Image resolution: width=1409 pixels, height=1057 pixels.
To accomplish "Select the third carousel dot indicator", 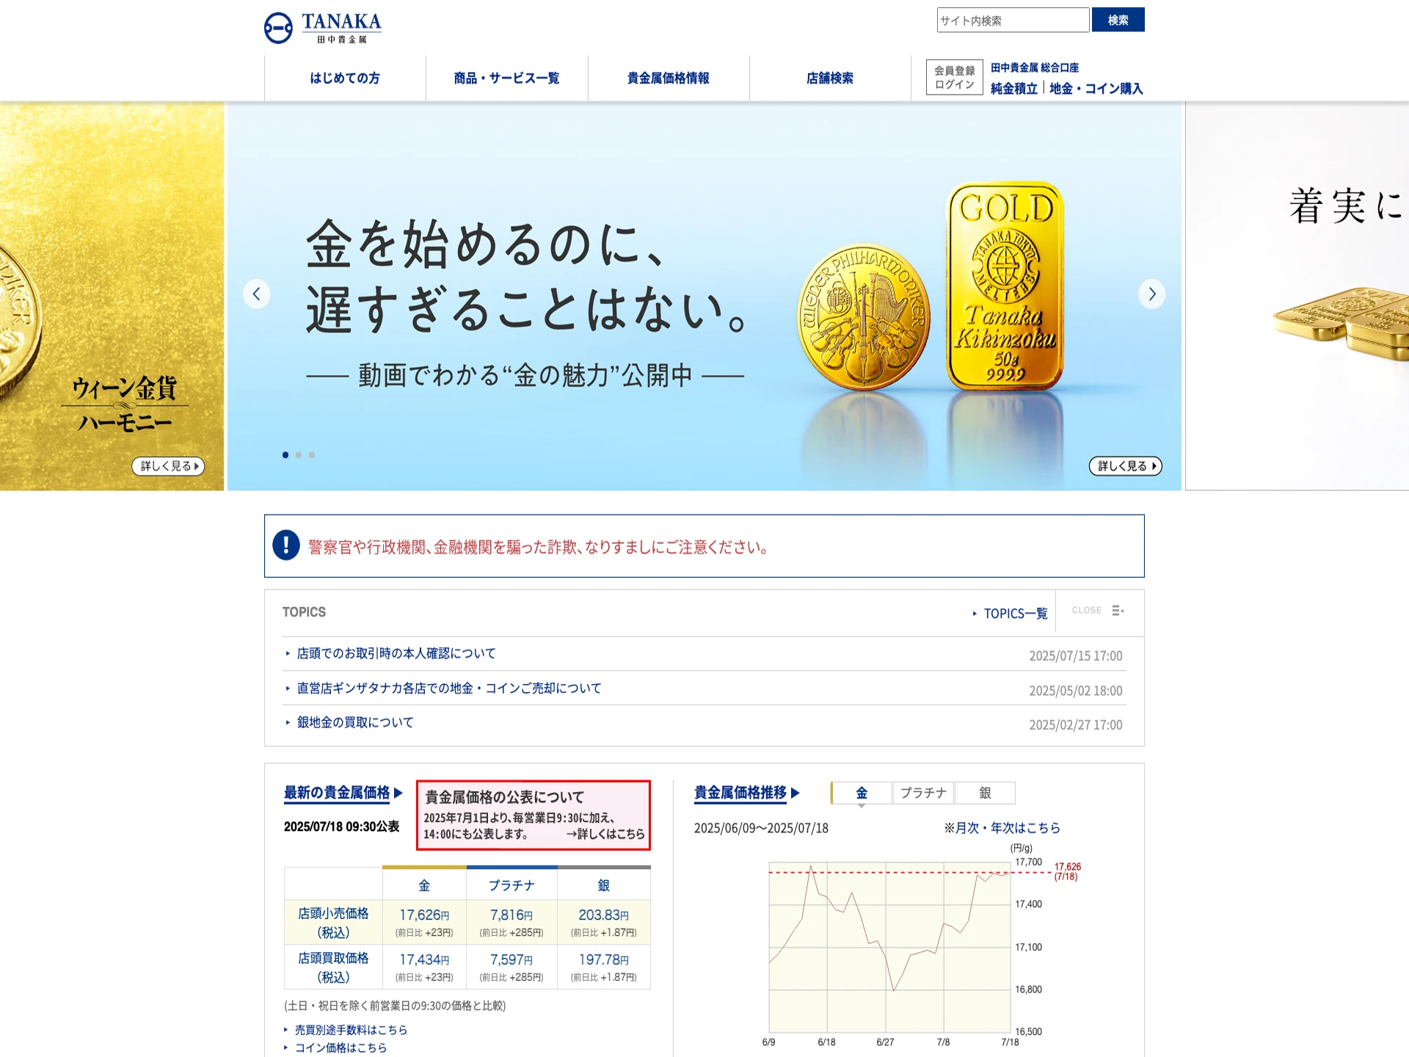I will 312,455.
